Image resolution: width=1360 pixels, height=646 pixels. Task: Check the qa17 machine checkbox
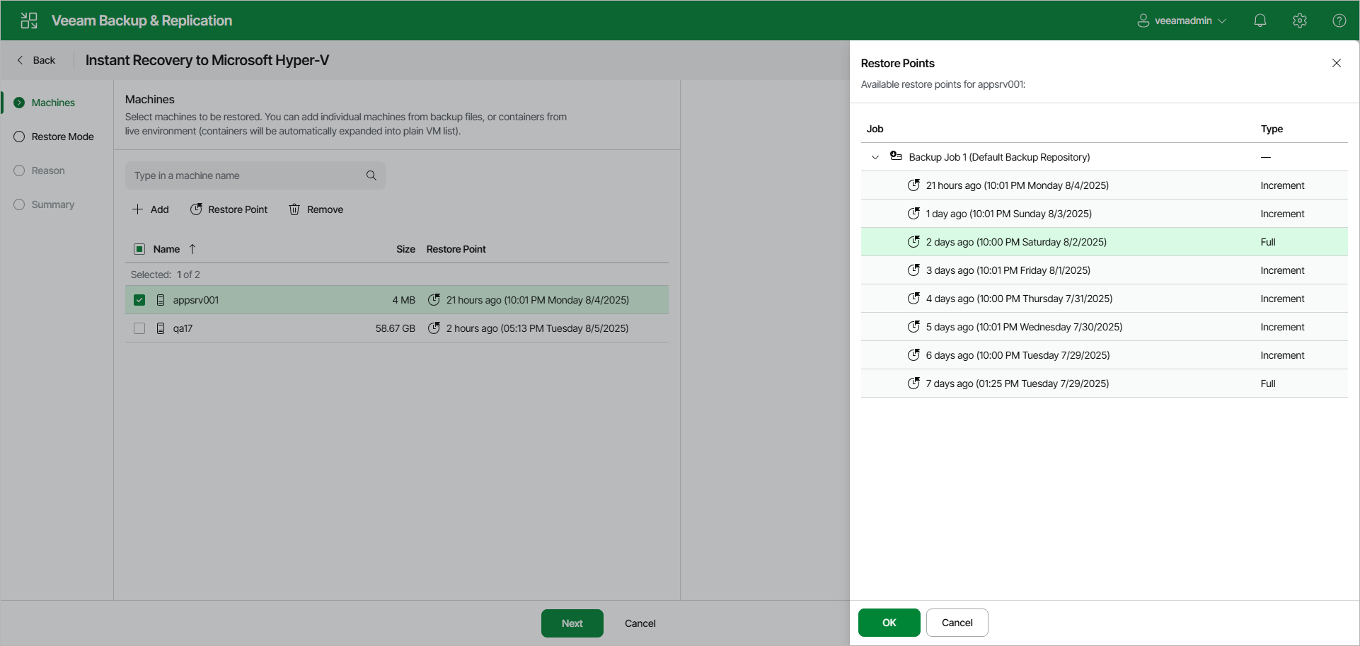139,328
